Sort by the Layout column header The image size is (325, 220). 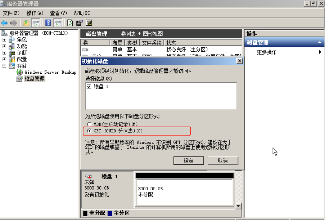point(117,43)
